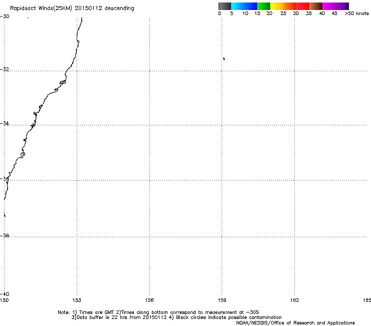Image resolution: width=371 pixels, height=326 pixels.
Task: Click the magenta 40-45 knots legend segment
Action: (x=329, y=6)
